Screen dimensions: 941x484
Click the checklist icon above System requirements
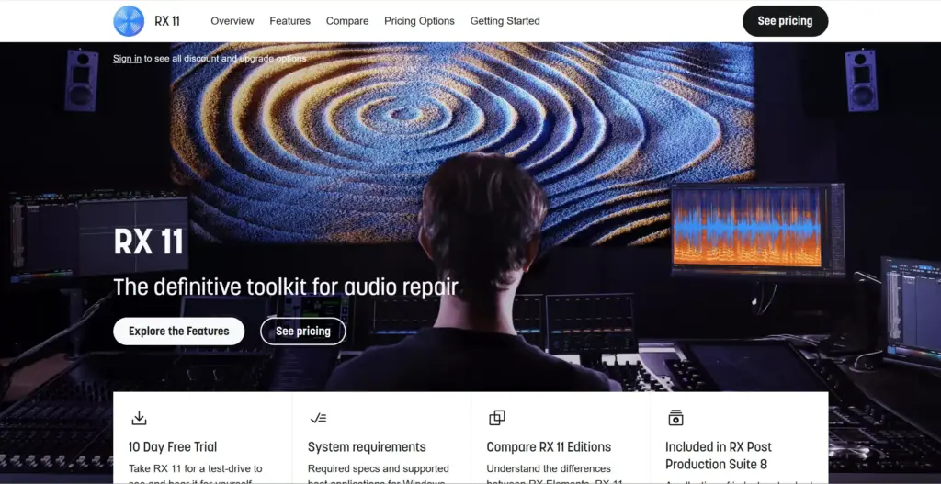(x=318, y=418)
